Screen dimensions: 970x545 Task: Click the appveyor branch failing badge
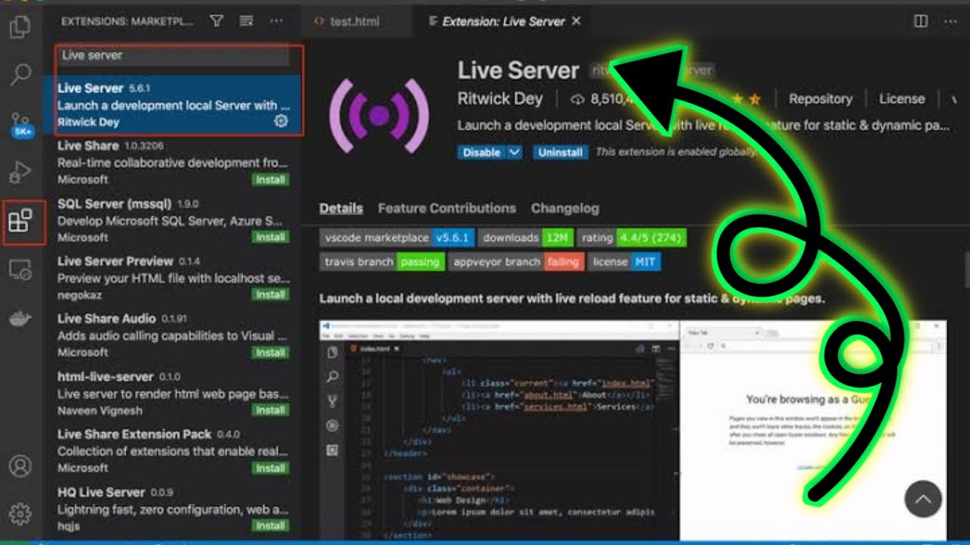click(516, 262)
